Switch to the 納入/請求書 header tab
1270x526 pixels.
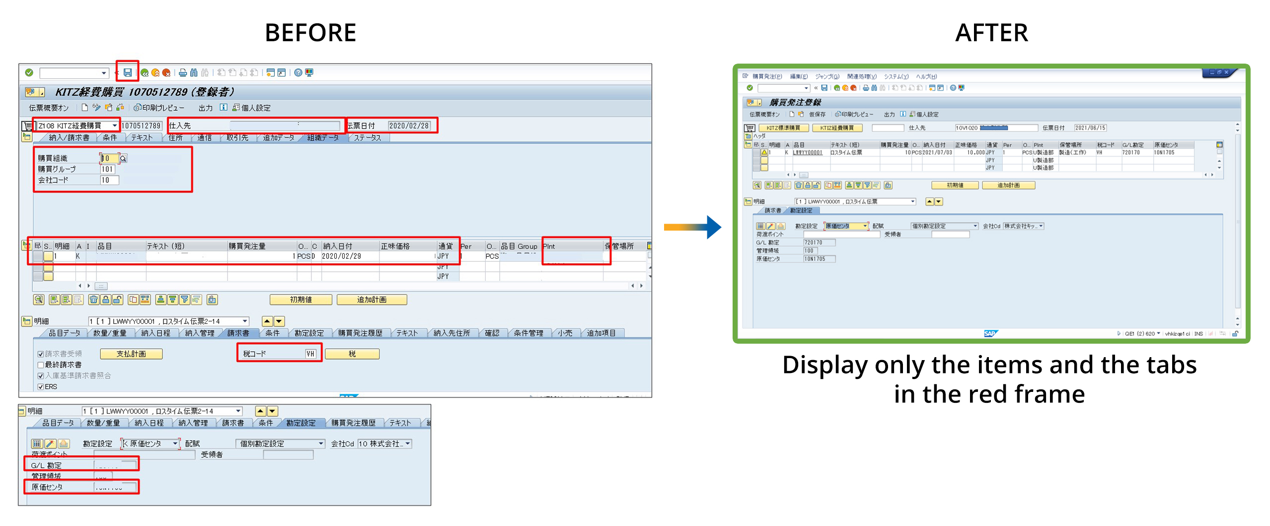69,138
